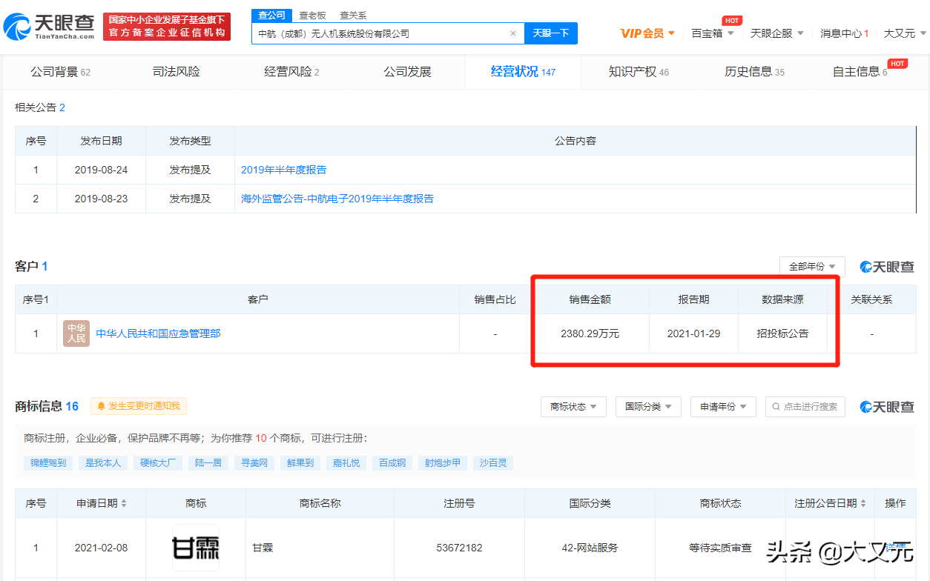Screen dimensions: 930x581
Task: Click the 天眼一下 search button
Action: pos(550,33)
